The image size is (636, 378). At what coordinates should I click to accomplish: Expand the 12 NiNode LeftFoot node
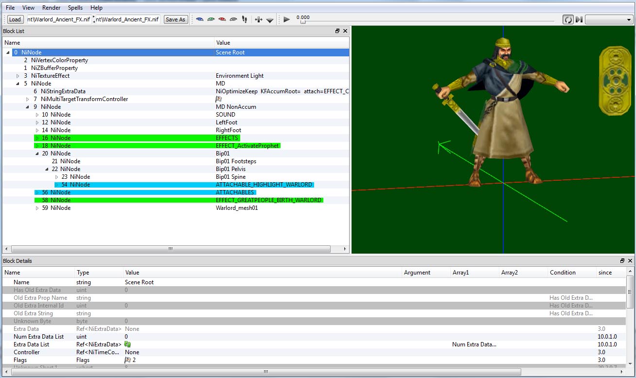point(37,122)
